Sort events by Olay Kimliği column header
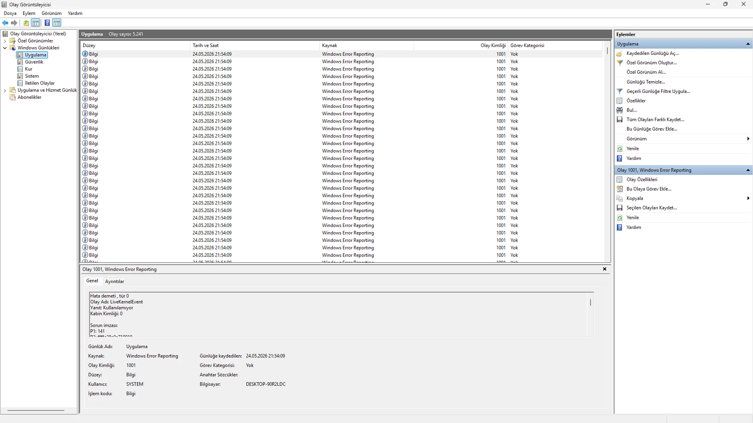This screenshot has height=423, width=753. 461,45
